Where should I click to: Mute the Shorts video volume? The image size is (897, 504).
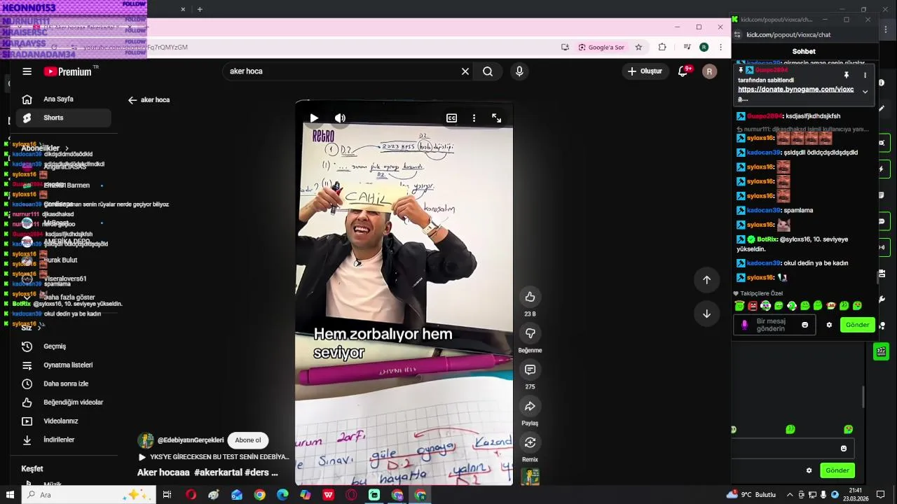340,118
